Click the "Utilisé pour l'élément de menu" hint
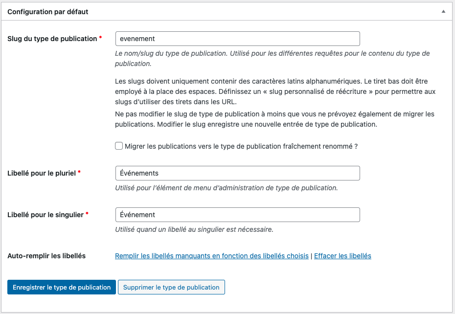 point(226,188)
